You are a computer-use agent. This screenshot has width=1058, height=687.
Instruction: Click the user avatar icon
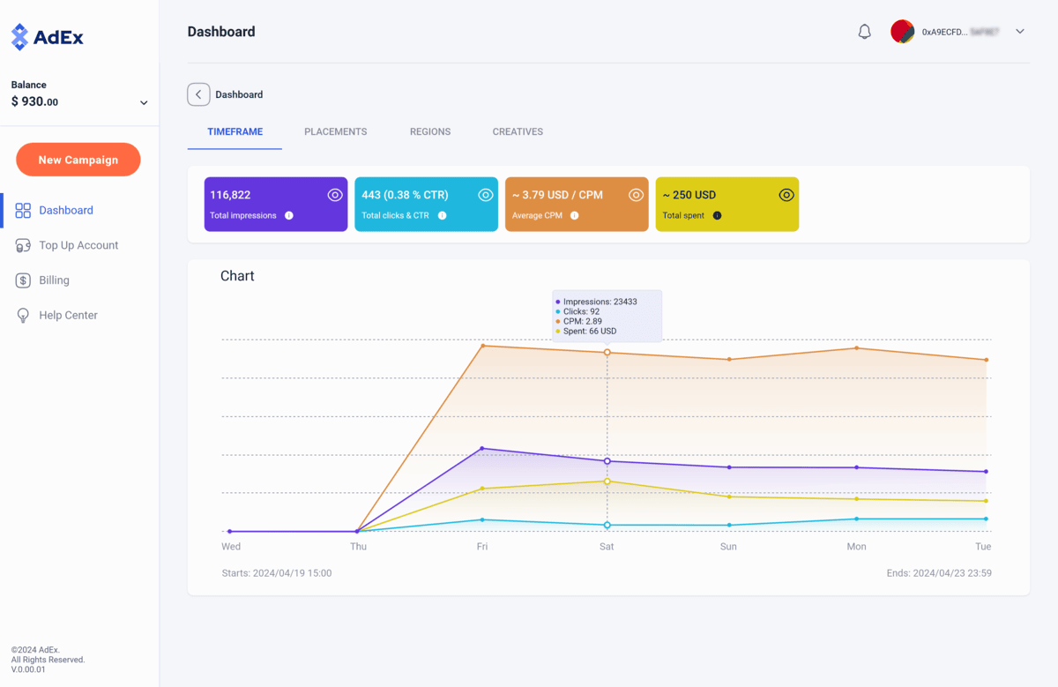coord(902,32)
